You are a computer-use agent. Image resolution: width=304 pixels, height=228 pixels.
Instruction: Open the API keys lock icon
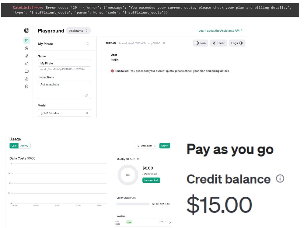(27, 64)
